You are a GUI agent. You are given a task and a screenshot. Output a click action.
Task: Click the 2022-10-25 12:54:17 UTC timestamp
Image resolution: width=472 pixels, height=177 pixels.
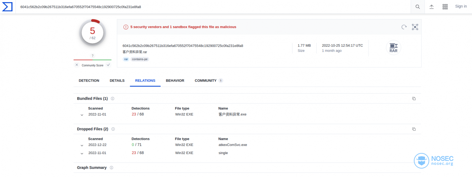coord(342,46)
